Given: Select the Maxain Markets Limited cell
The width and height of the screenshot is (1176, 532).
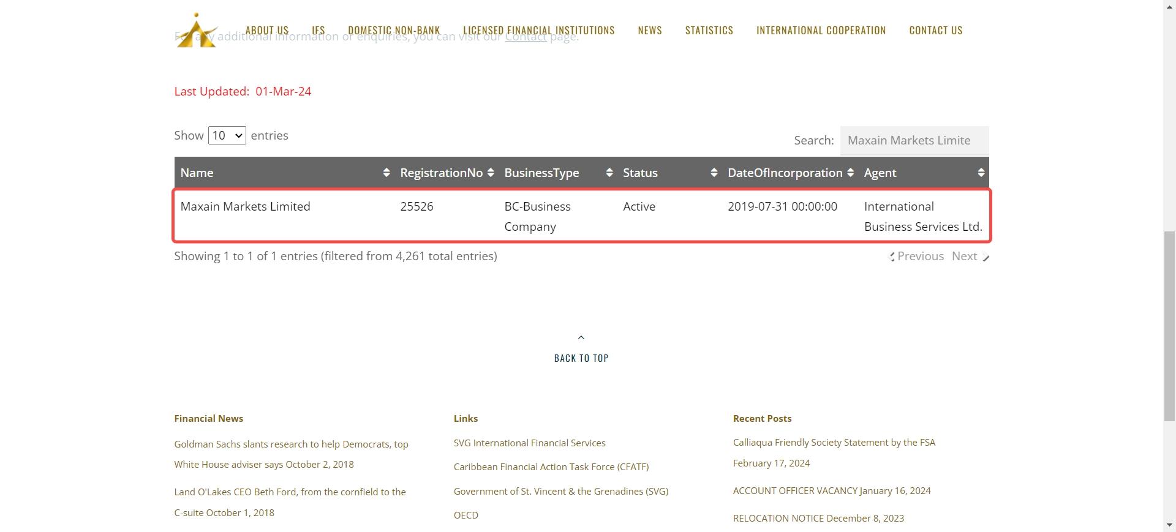Looking at the screenshot, I should [x=245, y=206].
